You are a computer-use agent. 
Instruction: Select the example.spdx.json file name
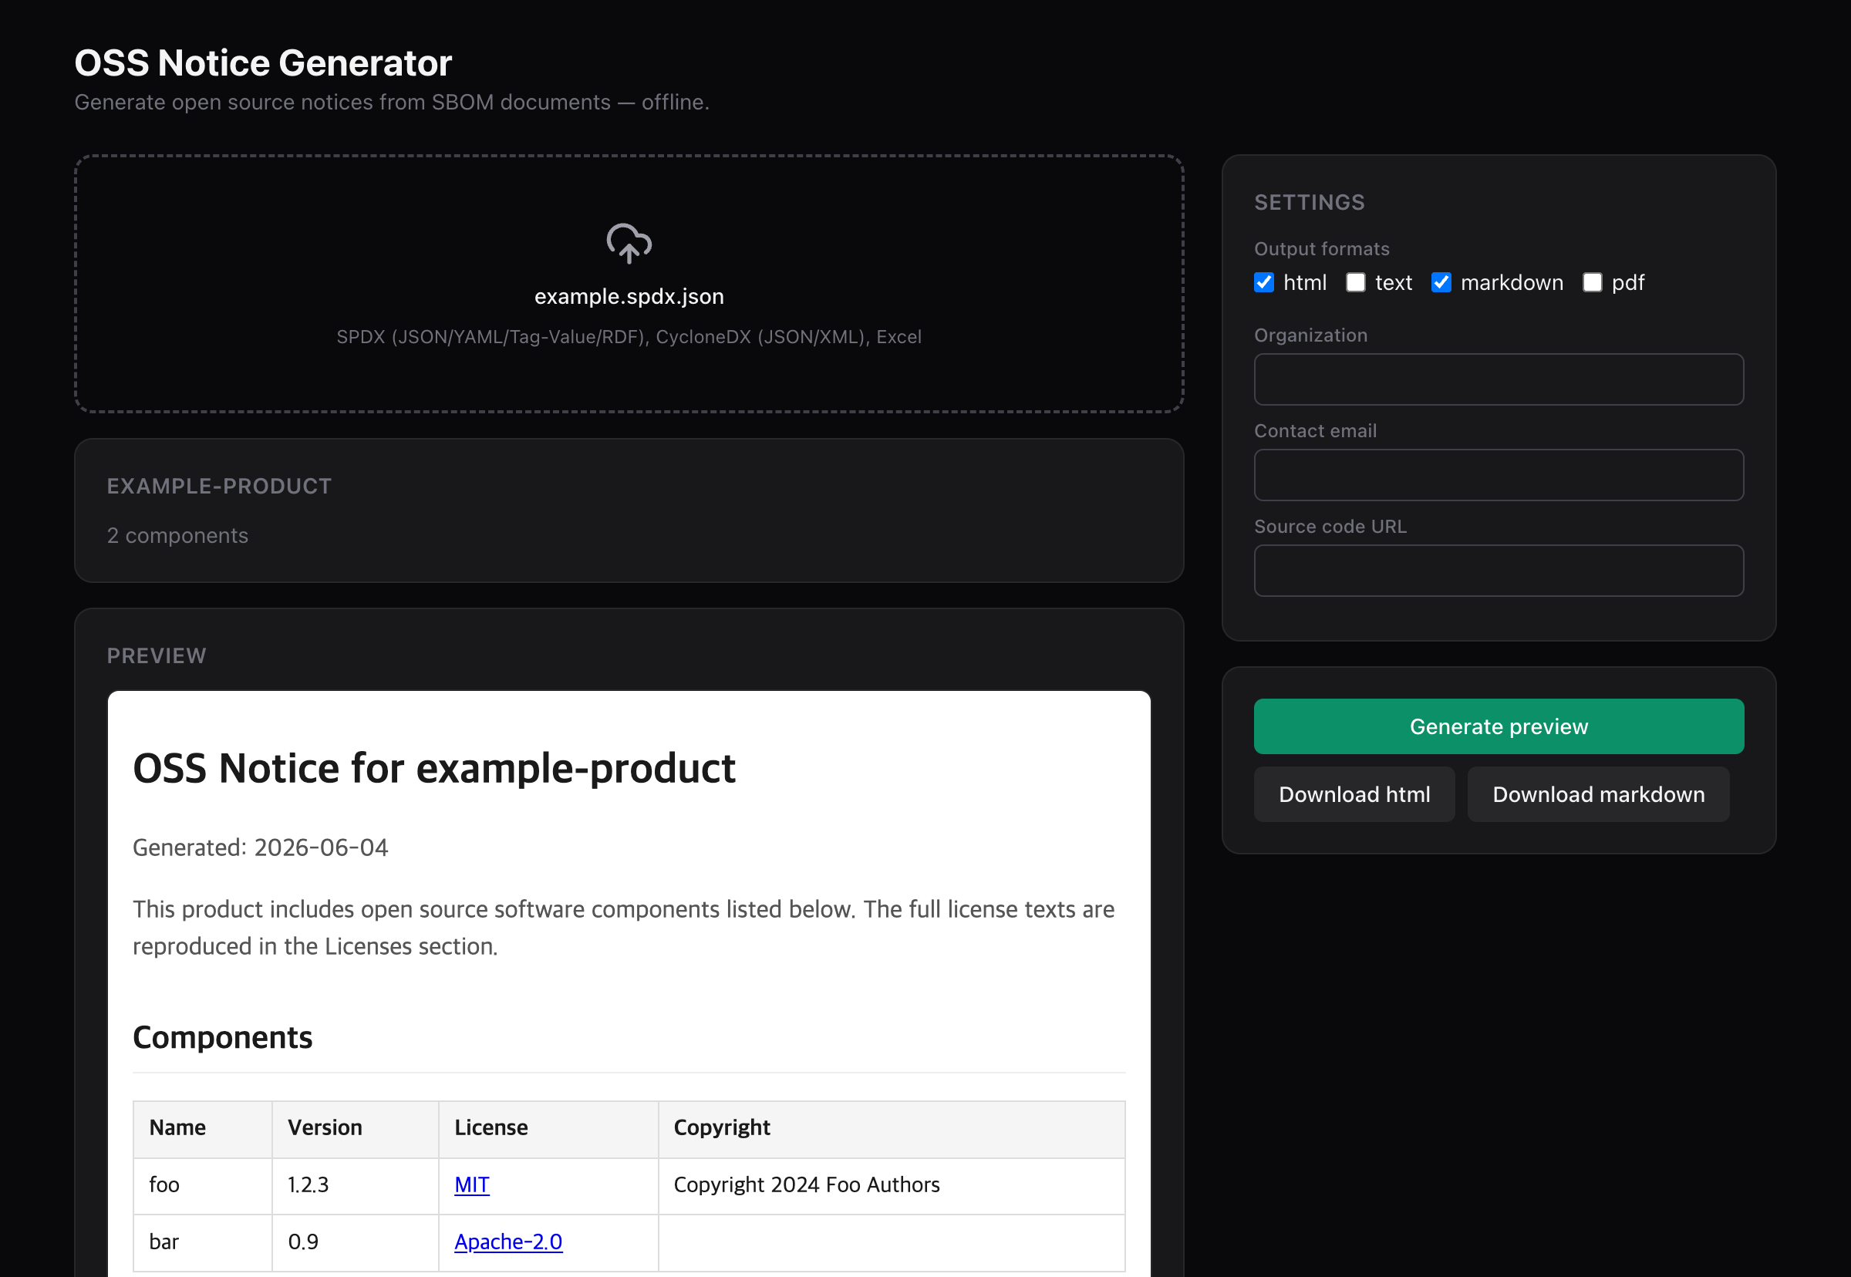[x=629, y=297]
